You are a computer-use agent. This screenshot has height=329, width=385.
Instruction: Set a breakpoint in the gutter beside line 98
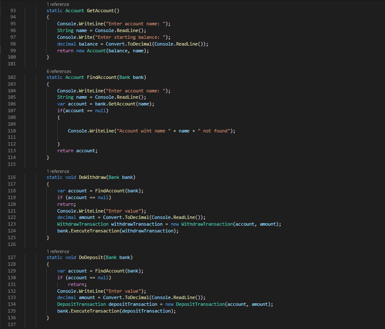(4, 43)
